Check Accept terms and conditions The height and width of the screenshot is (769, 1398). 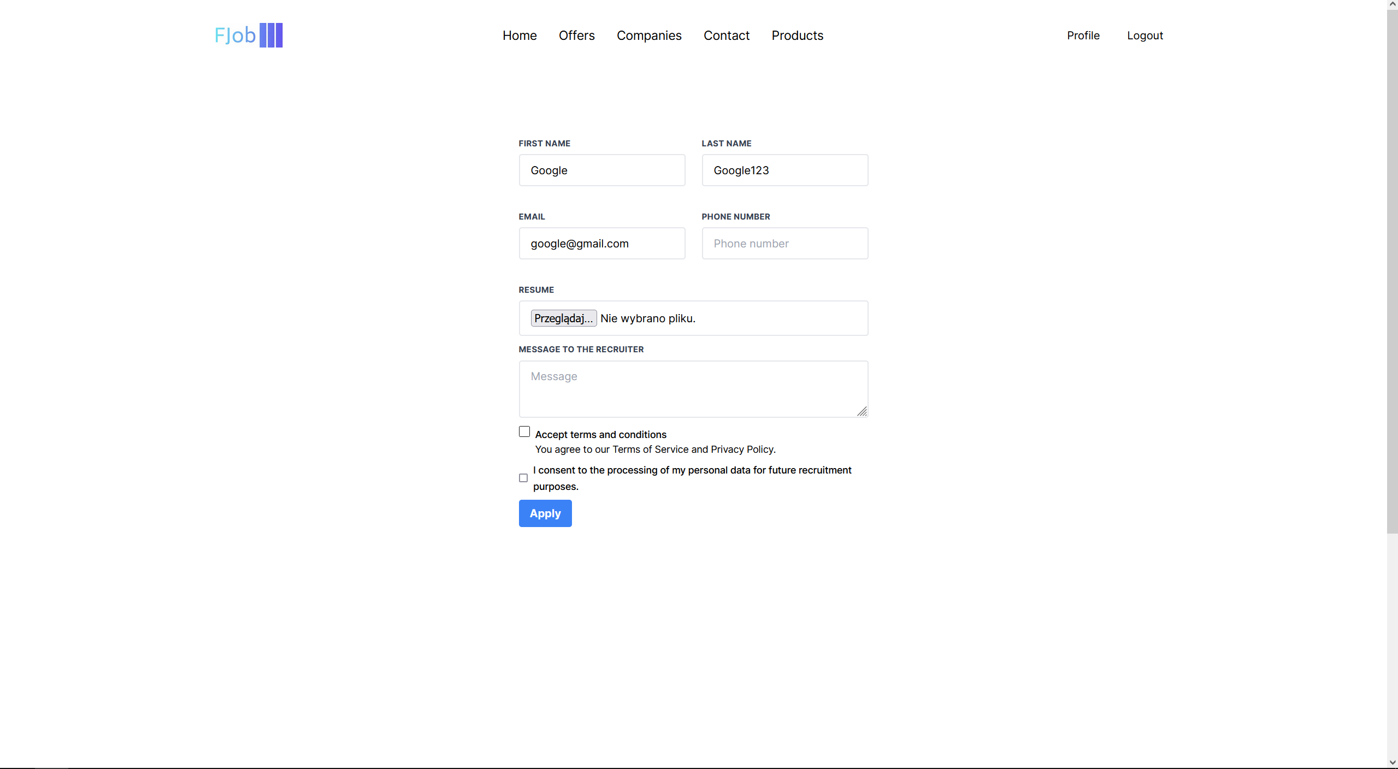click(524, 432)
